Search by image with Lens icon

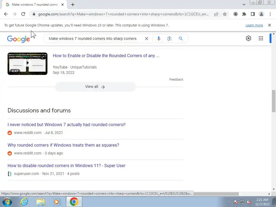pos(169,39)
